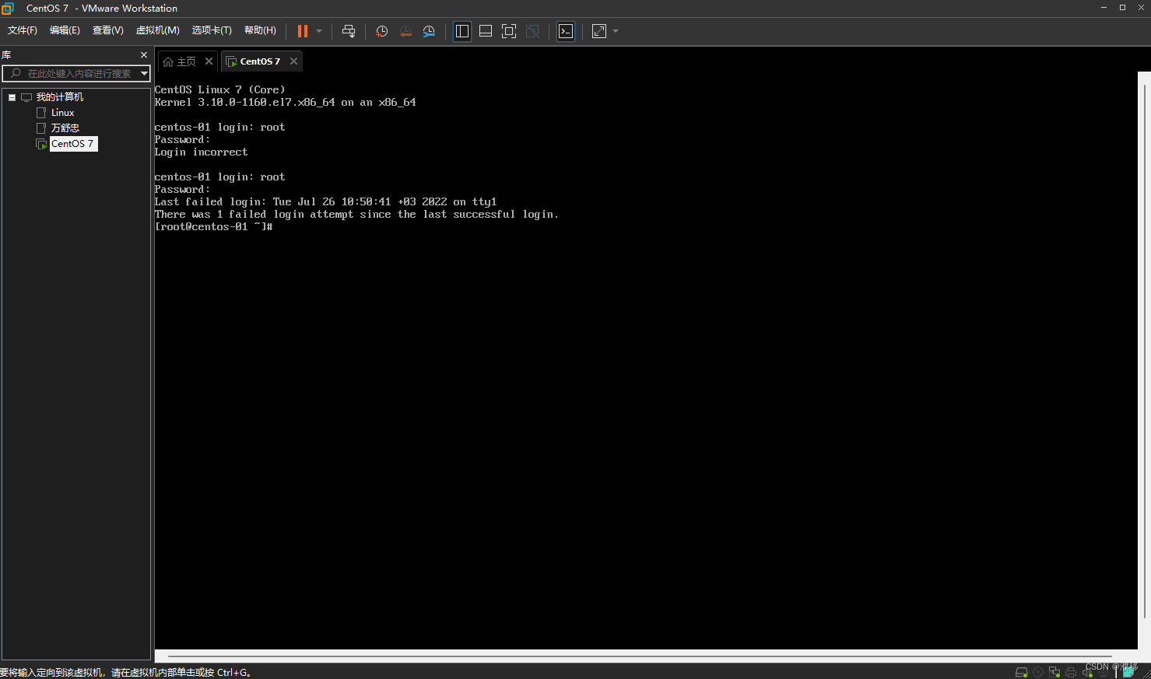Maximize the VMware Workstation window
This screenshot has height=679, width=1151.
(1122, 8)
